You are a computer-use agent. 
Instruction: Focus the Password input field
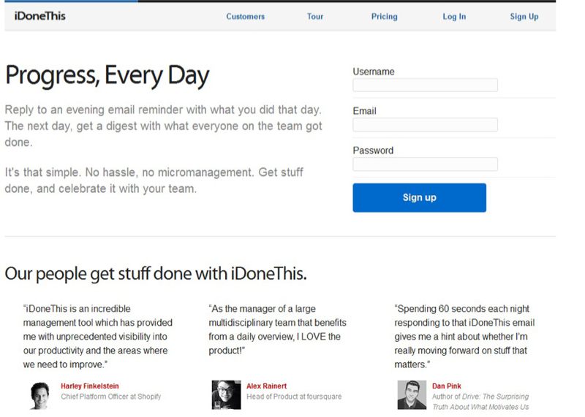click(425, 164)
